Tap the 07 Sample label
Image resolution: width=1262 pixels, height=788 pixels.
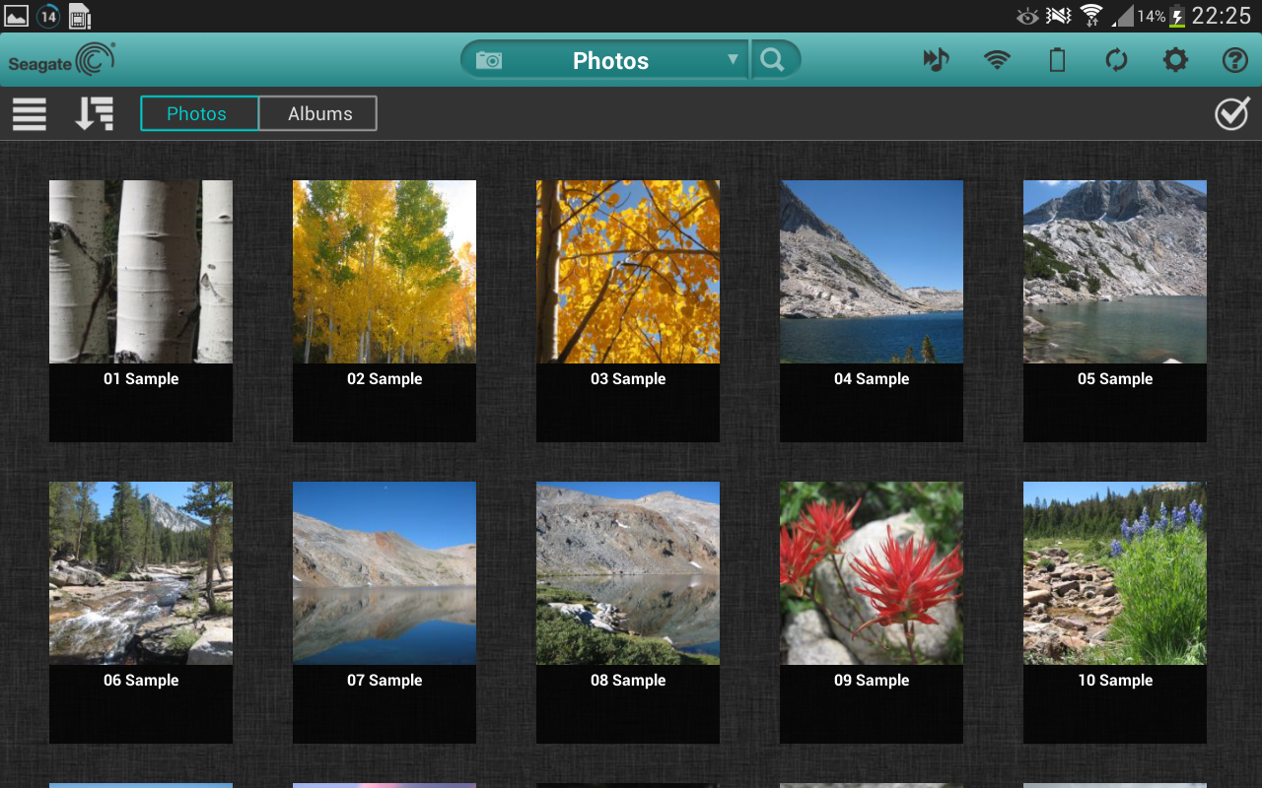coord(385,681)
